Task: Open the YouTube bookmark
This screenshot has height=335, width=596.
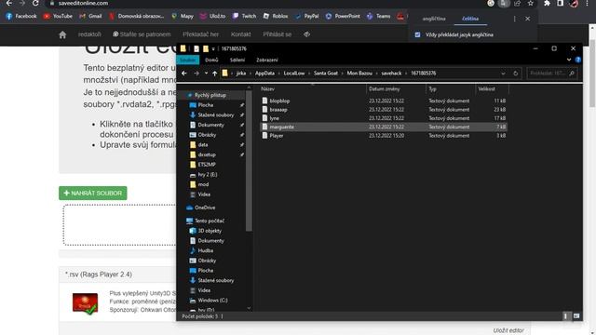Action: coord(58,16)
